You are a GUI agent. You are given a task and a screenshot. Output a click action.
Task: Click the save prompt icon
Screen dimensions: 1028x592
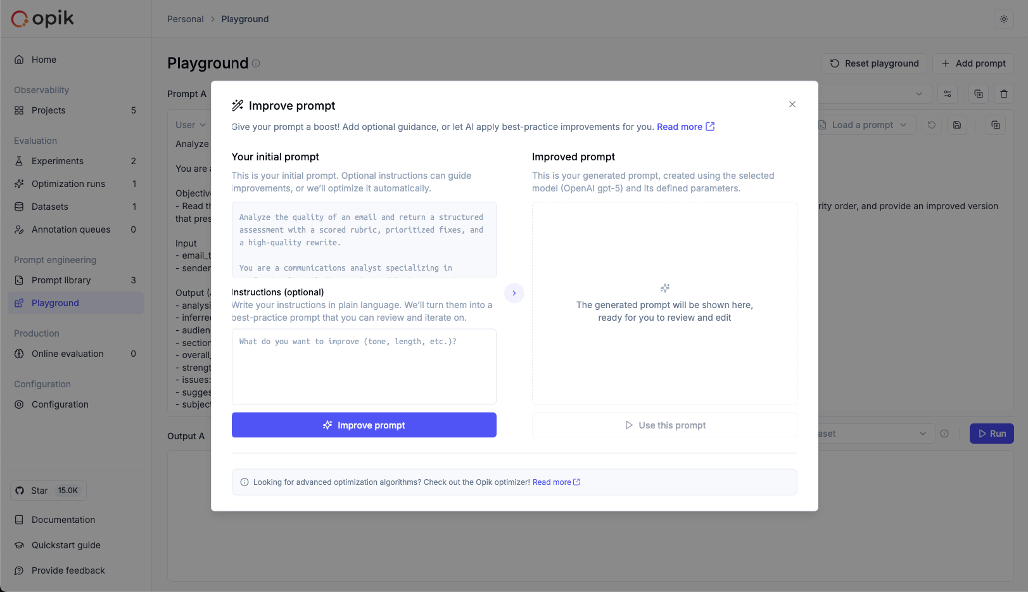(956, 125)
